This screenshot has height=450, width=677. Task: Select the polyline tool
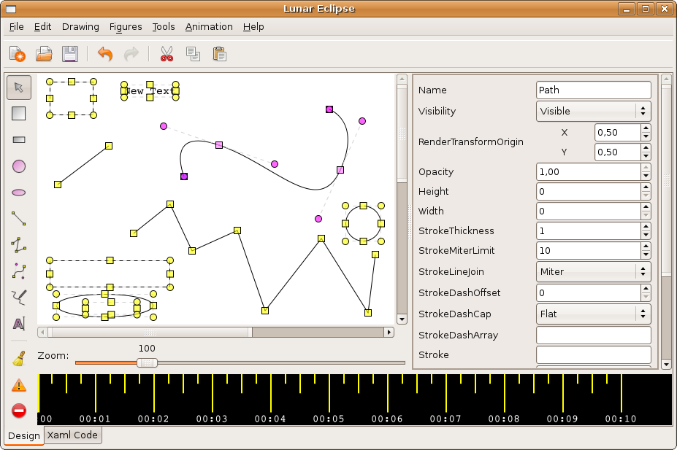click(x=18, y=245)
